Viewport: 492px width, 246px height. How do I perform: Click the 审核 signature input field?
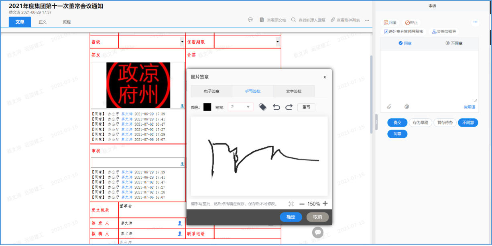[x=138, y=162]
